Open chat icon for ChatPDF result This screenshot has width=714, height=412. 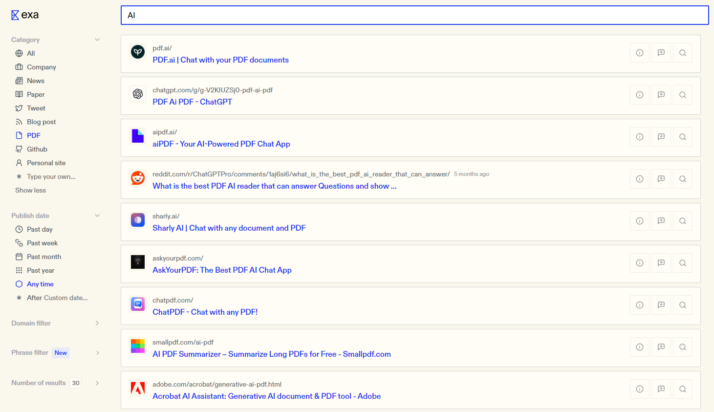tap(661, 305)
